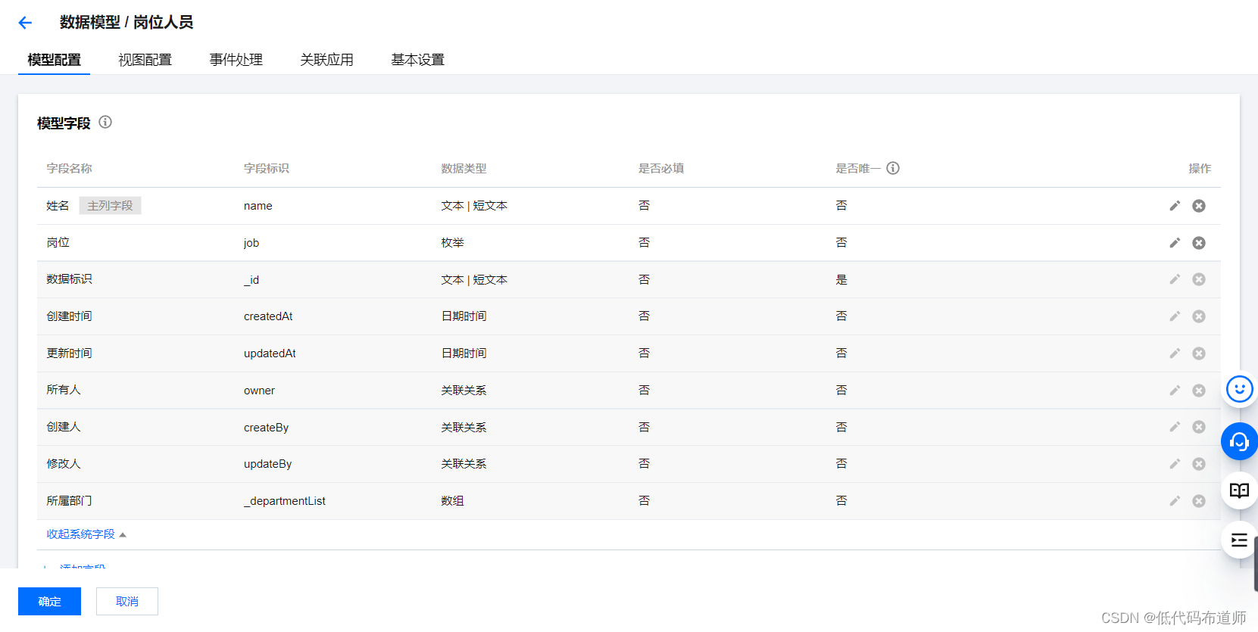Cancel with the 取消 button

(x=127, y=601)
